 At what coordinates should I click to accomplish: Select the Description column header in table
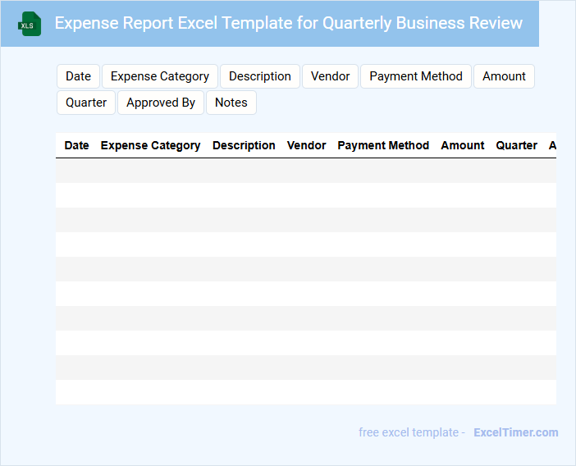tap(244, 145)
